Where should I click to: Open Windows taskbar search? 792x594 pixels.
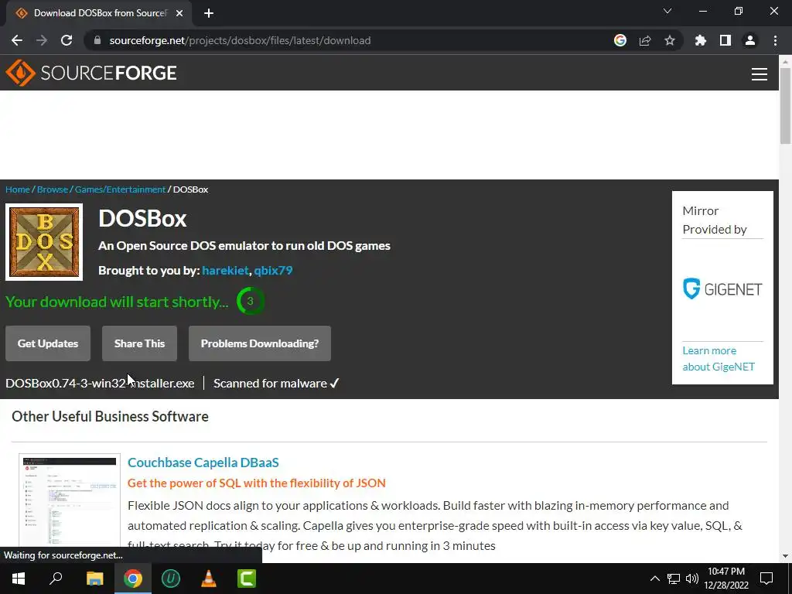[56, 579]
